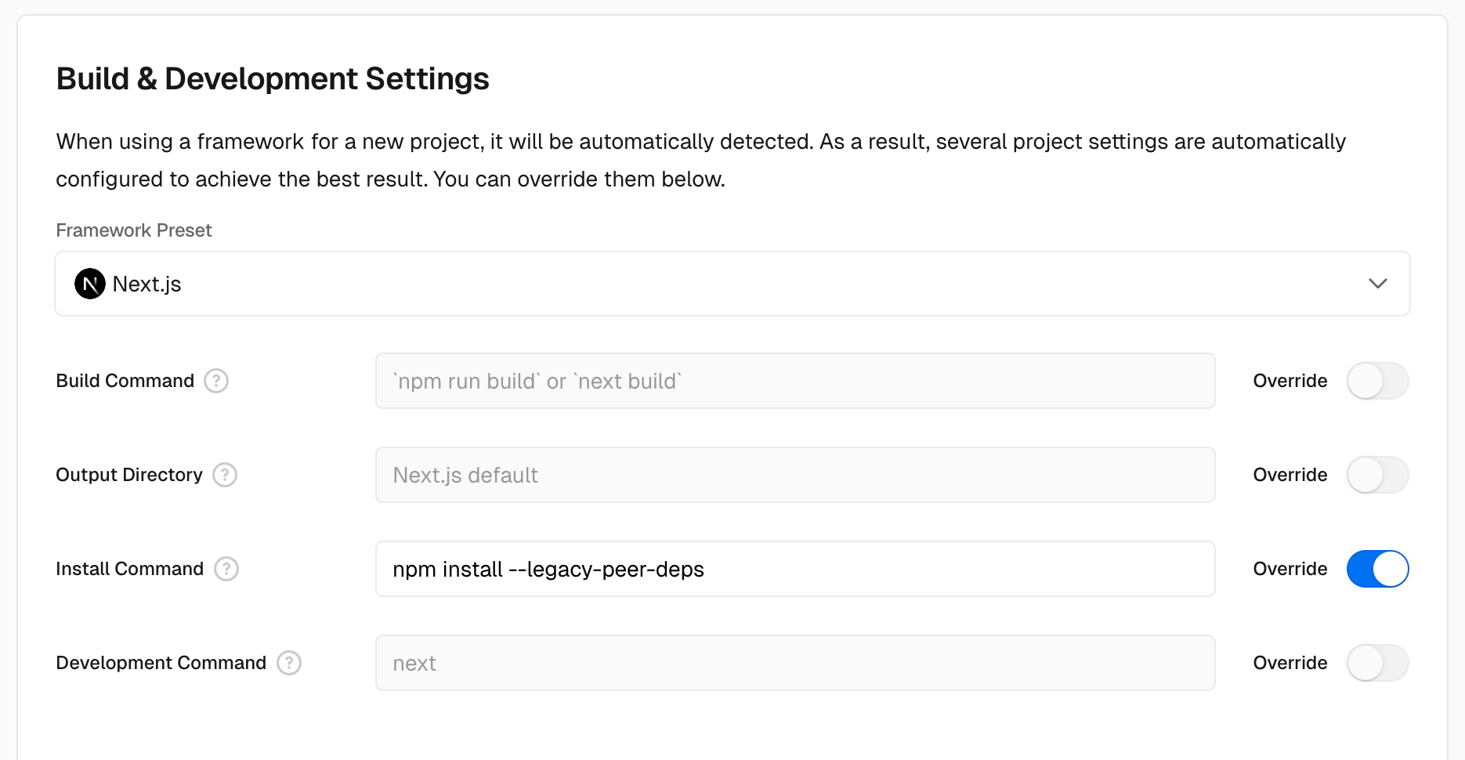
Task: Click the Framework Preset chevron arrow
Action: click(1378, 284)
